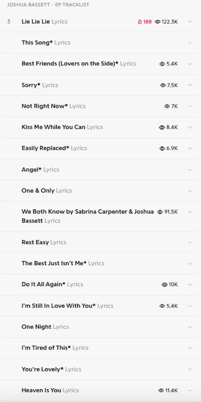Open Heaven Is You lyrics
Viewport: 201px width, 402px height.
pyautogui.click(x=50, y=390)
